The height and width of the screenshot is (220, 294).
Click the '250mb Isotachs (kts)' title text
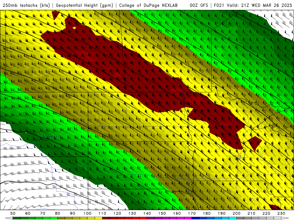[26, 5]
